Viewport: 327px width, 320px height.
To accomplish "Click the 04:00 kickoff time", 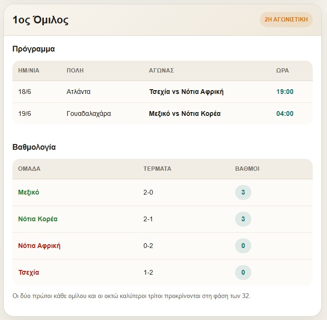I will (285, 114).
